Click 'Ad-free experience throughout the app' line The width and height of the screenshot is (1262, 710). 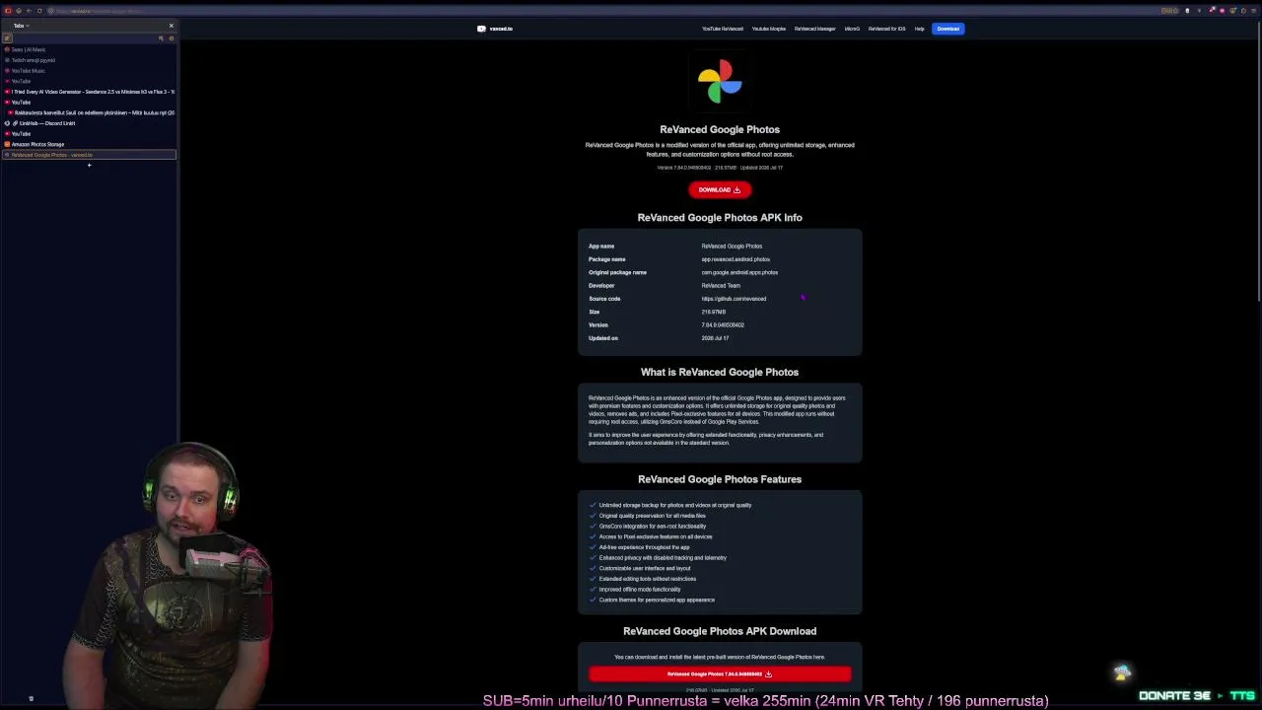click(645, 547)
